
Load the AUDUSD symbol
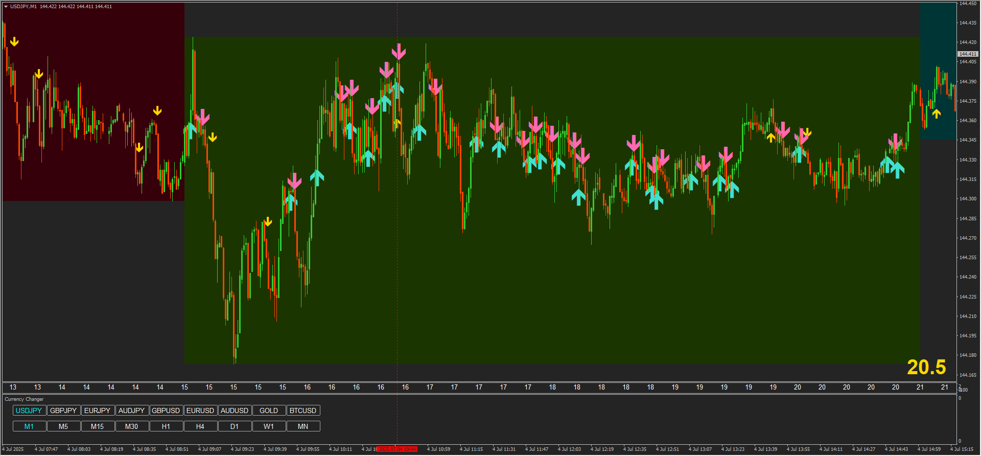tap(235, 411)
